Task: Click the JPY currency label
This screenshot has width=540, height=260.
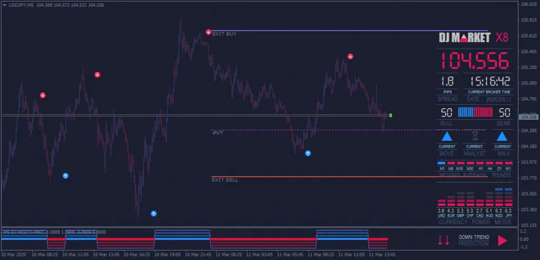Action: pyautogui.click(x=509, y=216)
